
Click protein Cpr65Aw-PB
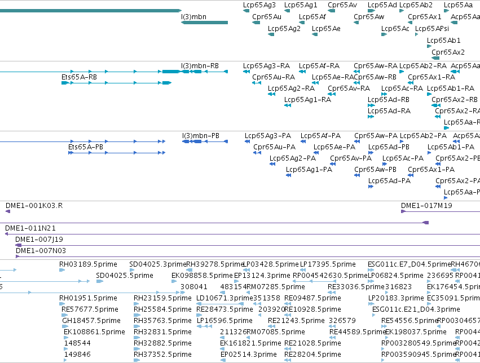pos(375,170)
